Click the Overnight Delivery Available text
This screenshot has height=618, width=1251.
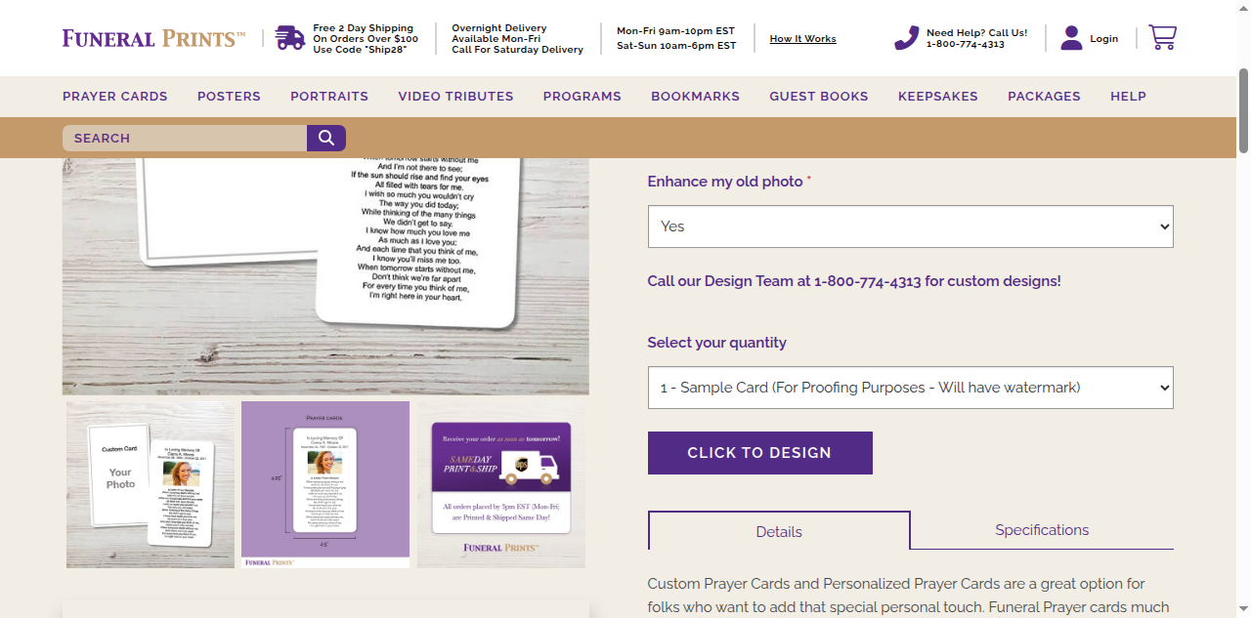[x=517, y=39]
